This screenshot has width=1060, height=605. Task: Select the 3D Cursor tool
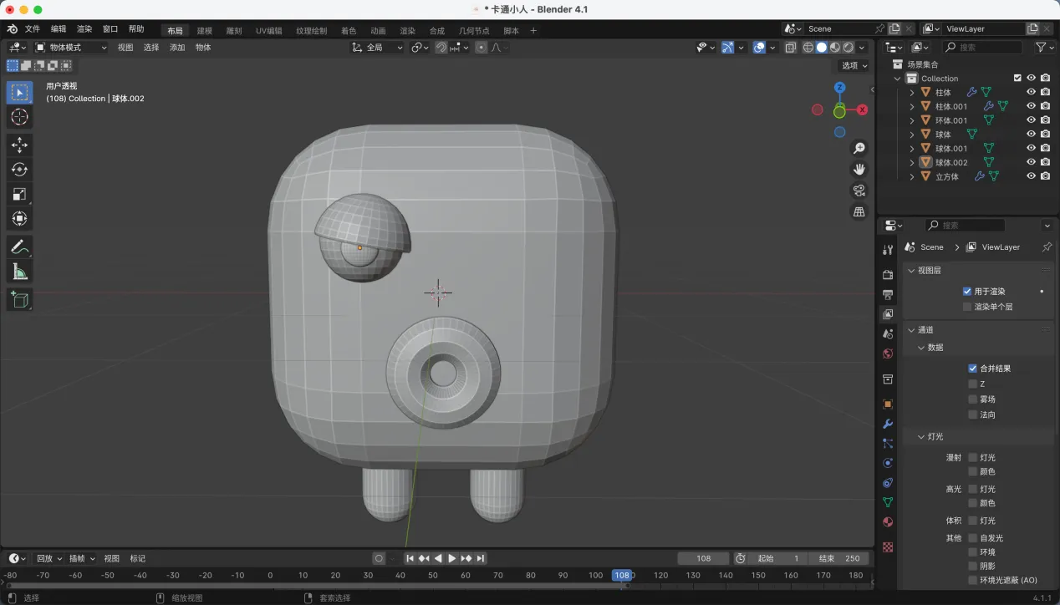[x=19, y=117]
